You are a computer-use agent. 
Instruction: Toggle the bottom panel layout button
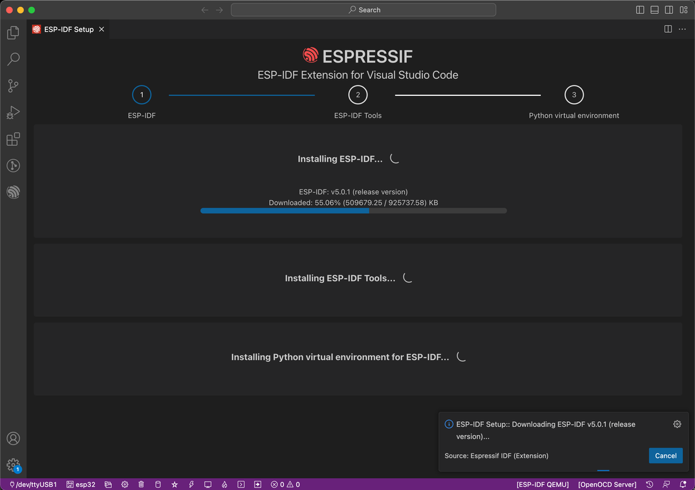click(655, 10)
